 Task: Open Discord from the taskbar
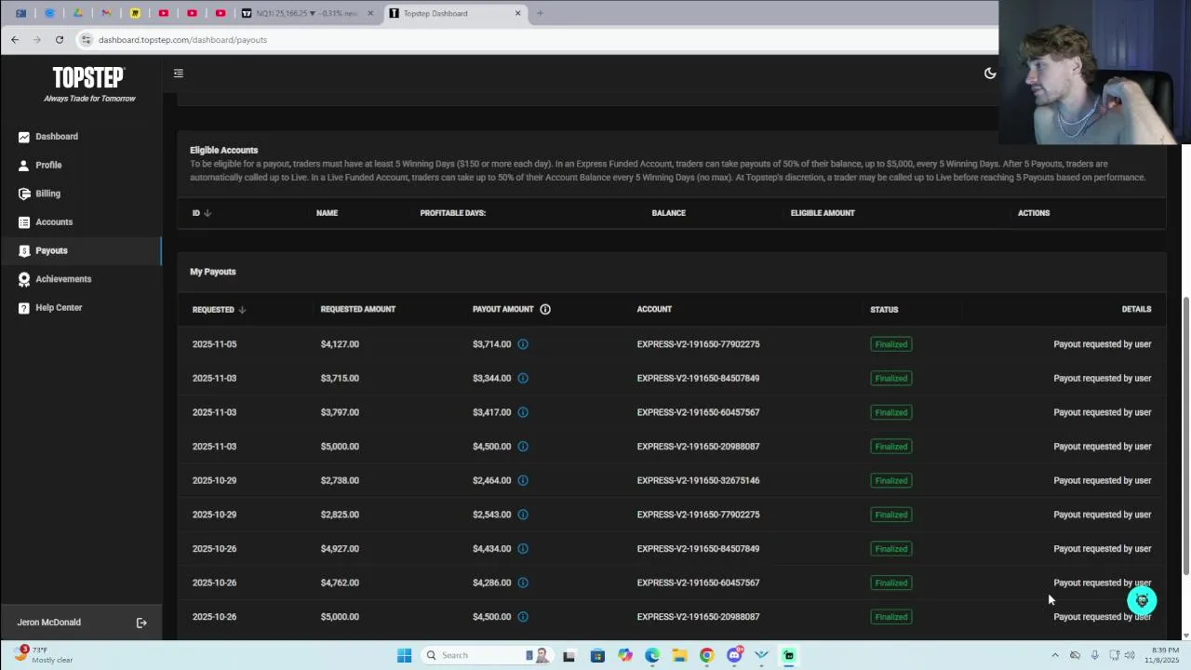[x=734, y=655]
